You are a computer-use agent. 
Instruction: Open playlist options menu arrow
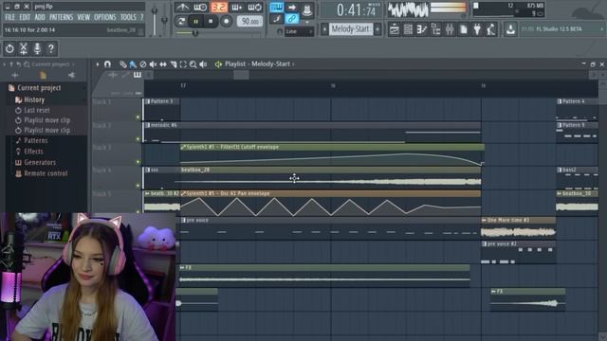97,64
